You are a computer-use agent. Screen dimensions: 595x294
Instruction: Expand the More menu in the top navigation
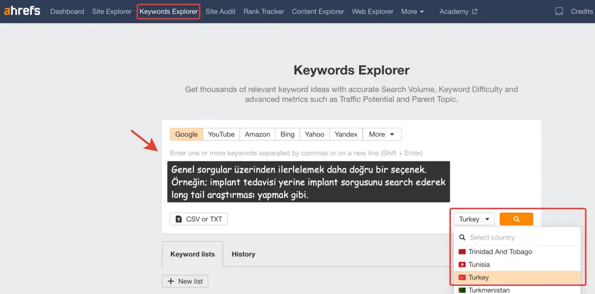click(x=413, y=12)
